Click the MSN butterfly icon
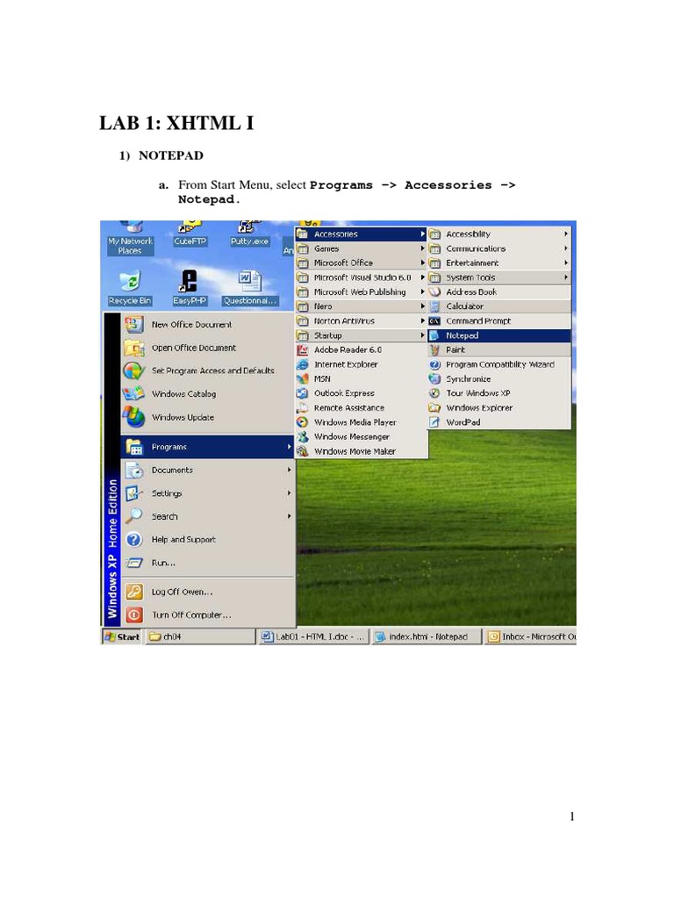This screenshot has width=674, height=899. pos(303,379)
